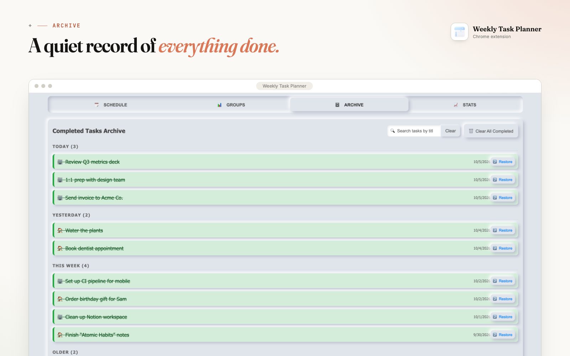Click the task title '1:1 prep with design team'
Viewport: 570px width, 356px height.
pyautogui.click(x=95, y=180)
